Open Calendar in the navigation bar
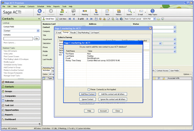Viewport: 194px width, 131px height. (x=21, y=101)
